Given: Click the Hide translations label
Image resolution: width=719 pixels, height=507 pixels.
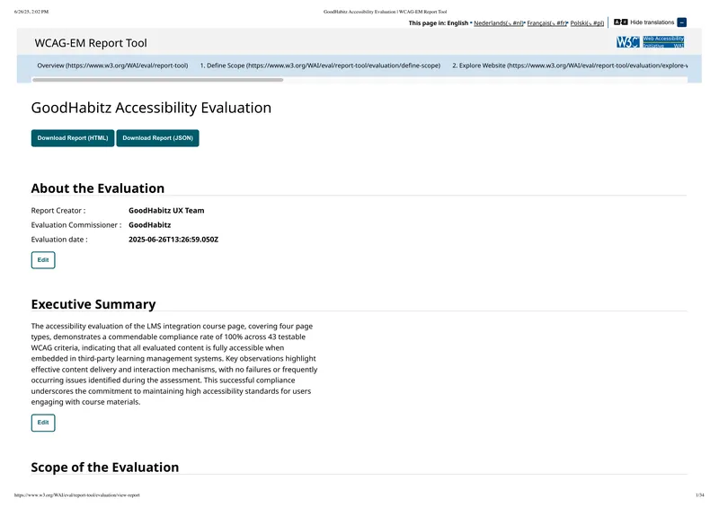Looking at the screenshot, I should pyautogui.click(x=652, y=22).
